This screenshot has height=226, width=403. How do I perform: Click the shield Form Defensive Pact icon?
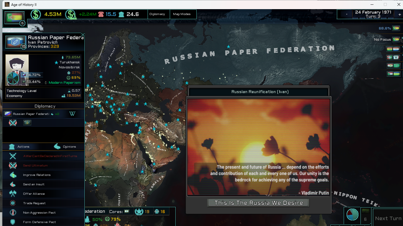tap(13, 222)
